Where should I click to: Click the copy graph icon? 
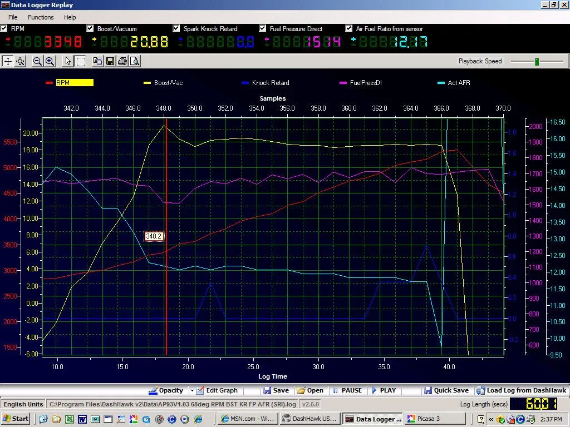click(97, 61)
